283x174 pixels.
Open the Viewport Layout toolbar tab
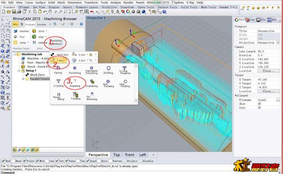point(86,7)
